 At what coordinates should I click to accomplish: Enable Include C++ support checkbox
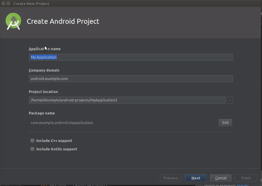pyautogui.click(x=32, y=141)
